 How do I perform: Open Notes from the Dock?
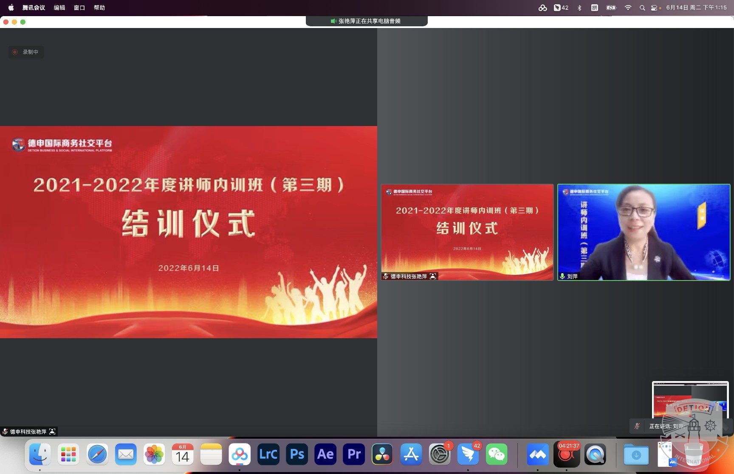click(x=211, y=454)
